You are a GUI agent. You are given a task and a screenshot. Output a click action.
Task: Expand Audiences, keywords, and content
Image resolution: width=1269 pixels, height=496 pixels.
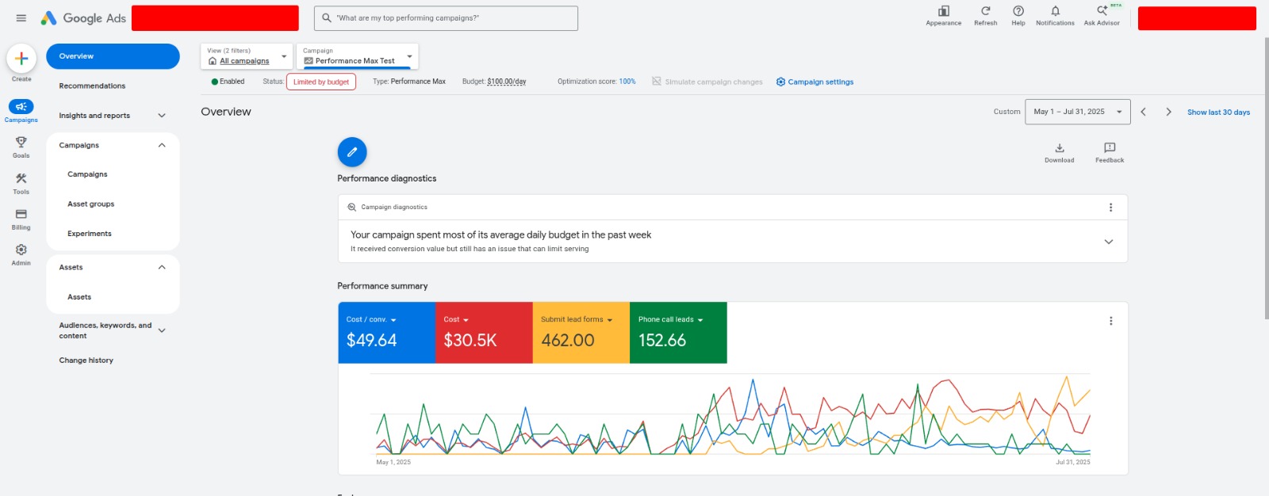[x=162, y=330]
